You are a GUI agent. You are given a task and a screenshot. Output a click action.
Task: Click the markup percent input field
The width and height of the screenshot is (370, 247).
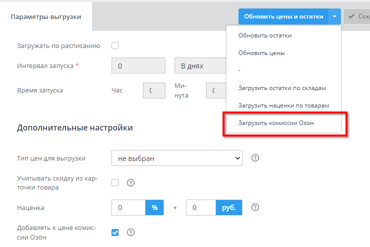[128, 207]
